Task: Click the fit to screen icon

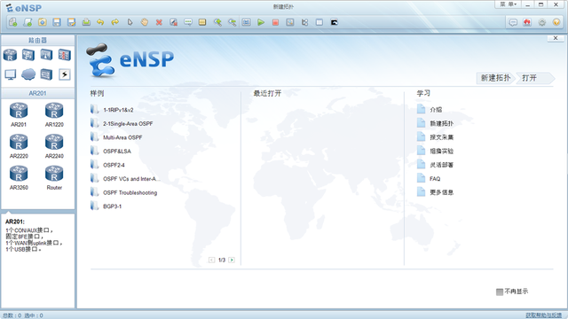Action: pos(247,22)
